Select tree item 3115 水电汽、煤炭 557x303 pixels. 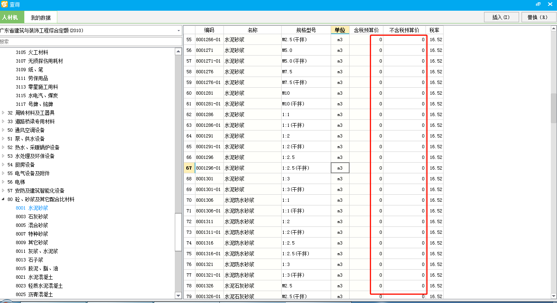click(37, 96)
